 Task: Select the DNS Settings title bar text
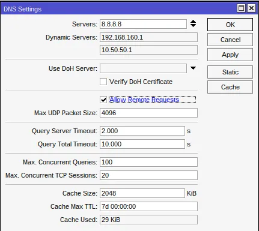[x=22, y=9]
